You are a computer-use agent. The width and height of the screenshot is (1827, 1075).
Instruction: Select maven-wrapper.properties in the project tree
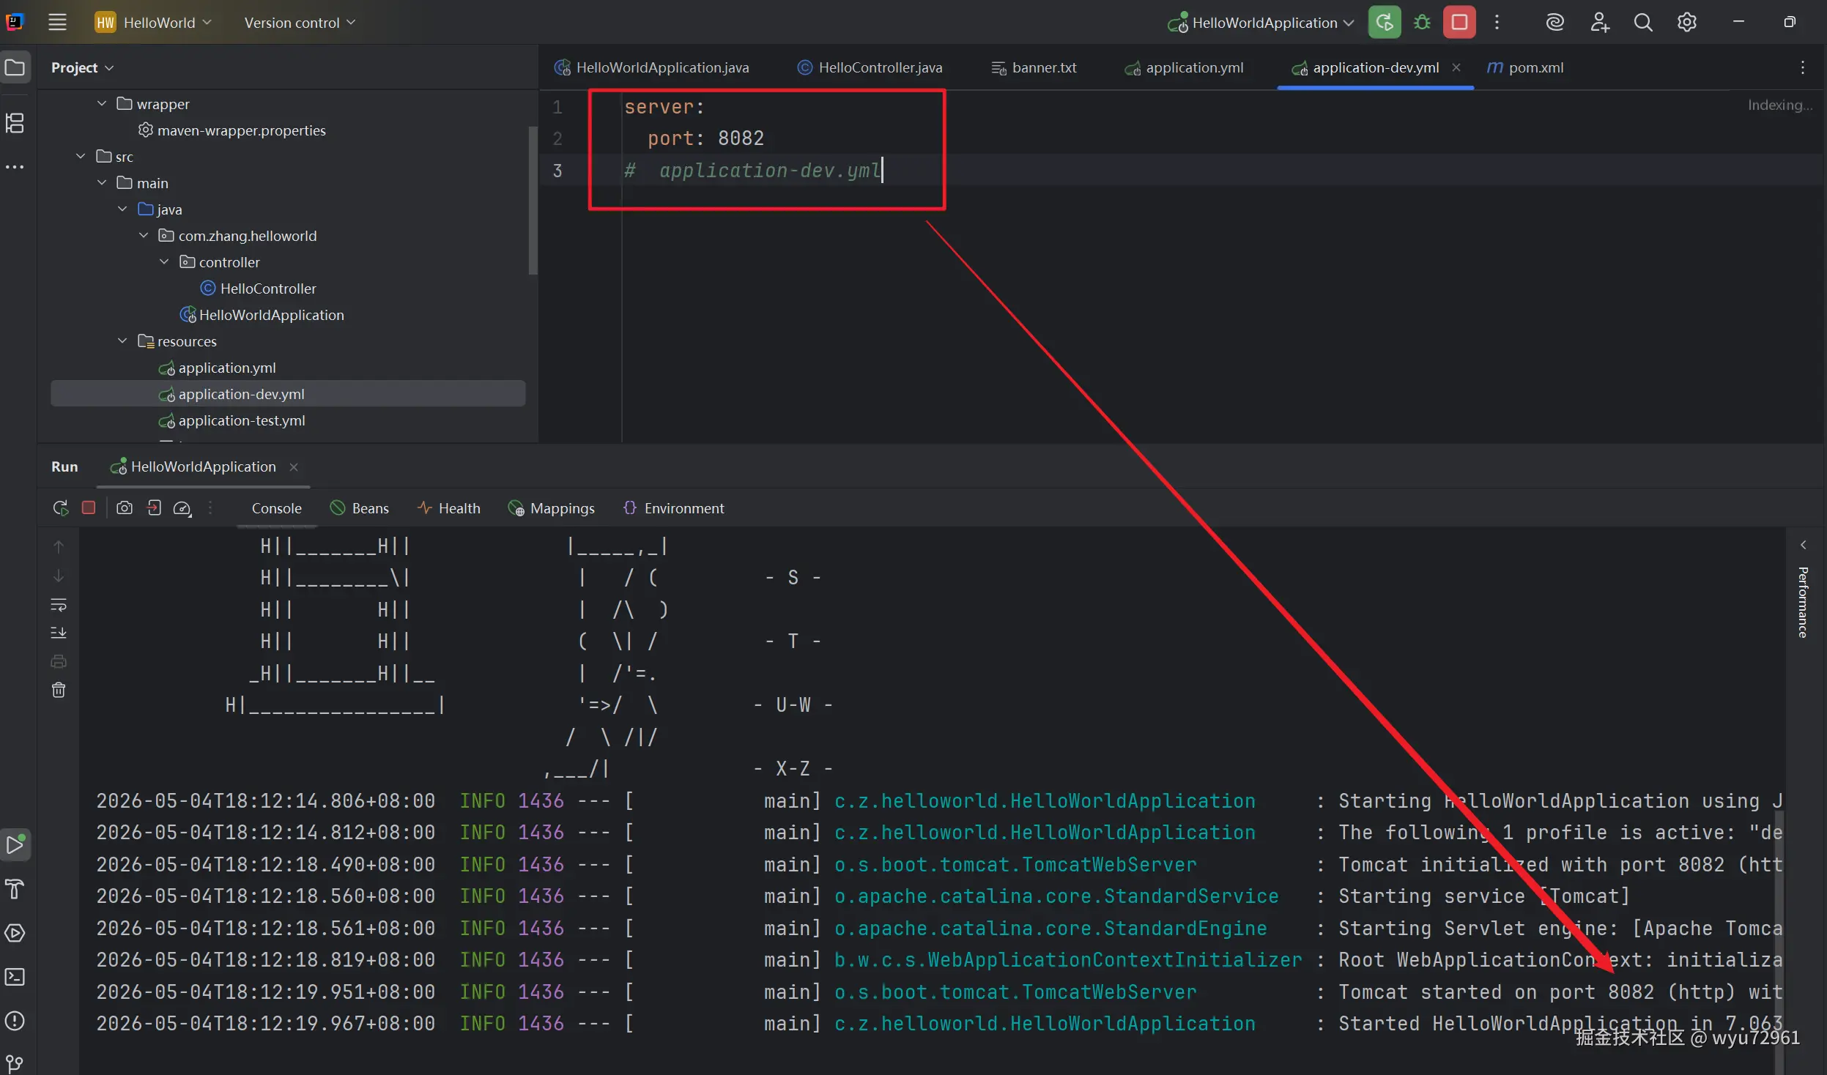tap(231, 130)
